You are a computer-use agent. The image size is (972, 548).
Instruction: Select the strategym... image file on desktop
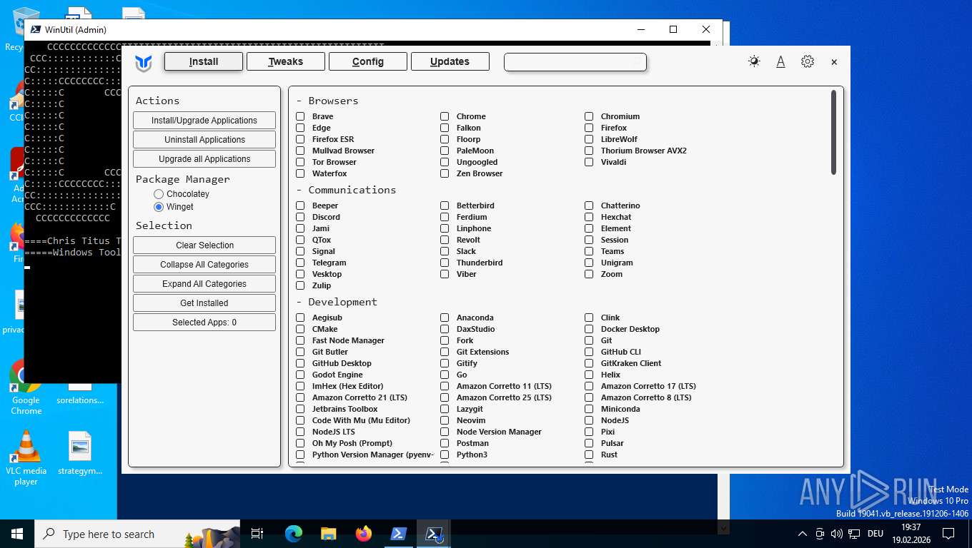80,453
